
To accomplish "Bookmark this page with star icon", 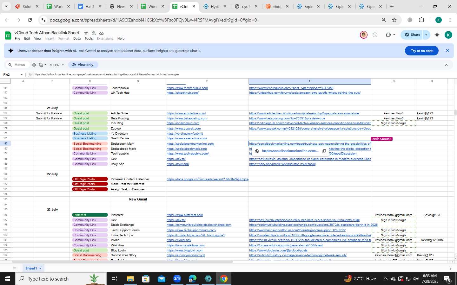I will [x=394, y=20].
